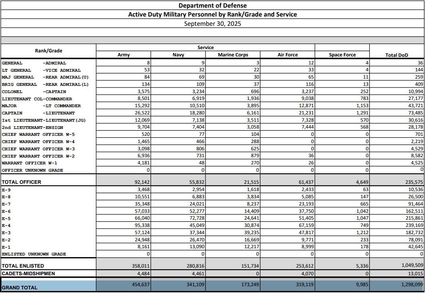Click the Rank/Grade header cell
425x293 pixels.
(x=48, y=51)
